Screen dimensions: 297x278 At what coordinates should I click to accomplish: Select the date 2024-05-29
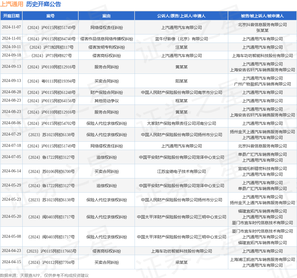11,185
